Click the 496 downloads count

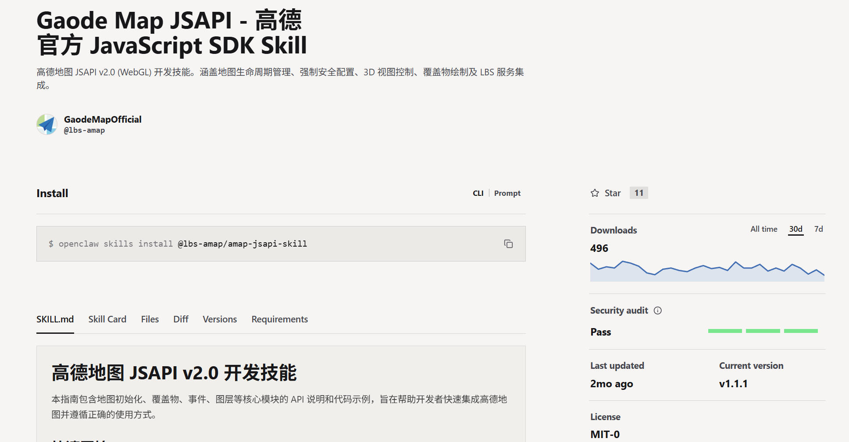(x=599, y=248)
